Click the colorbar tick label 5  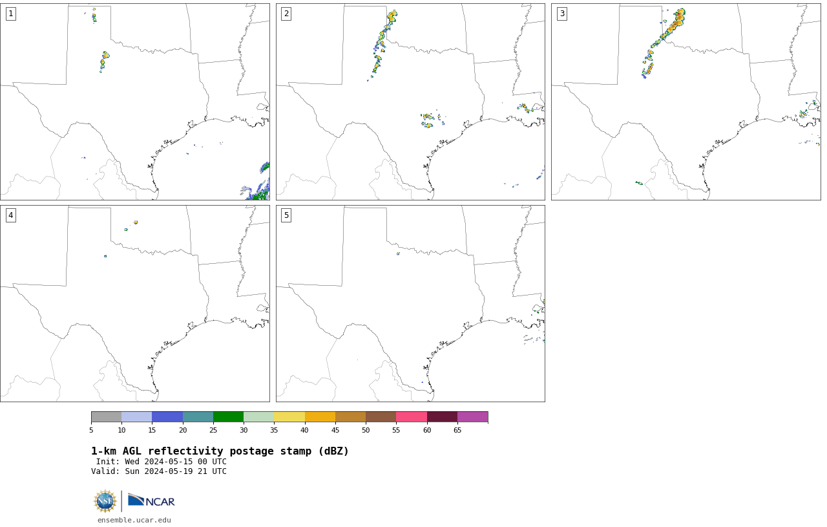coord(91,430)
